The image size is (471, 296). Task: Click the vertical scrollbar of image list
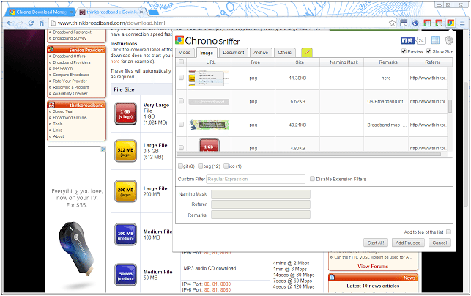[x=450, y=106]
